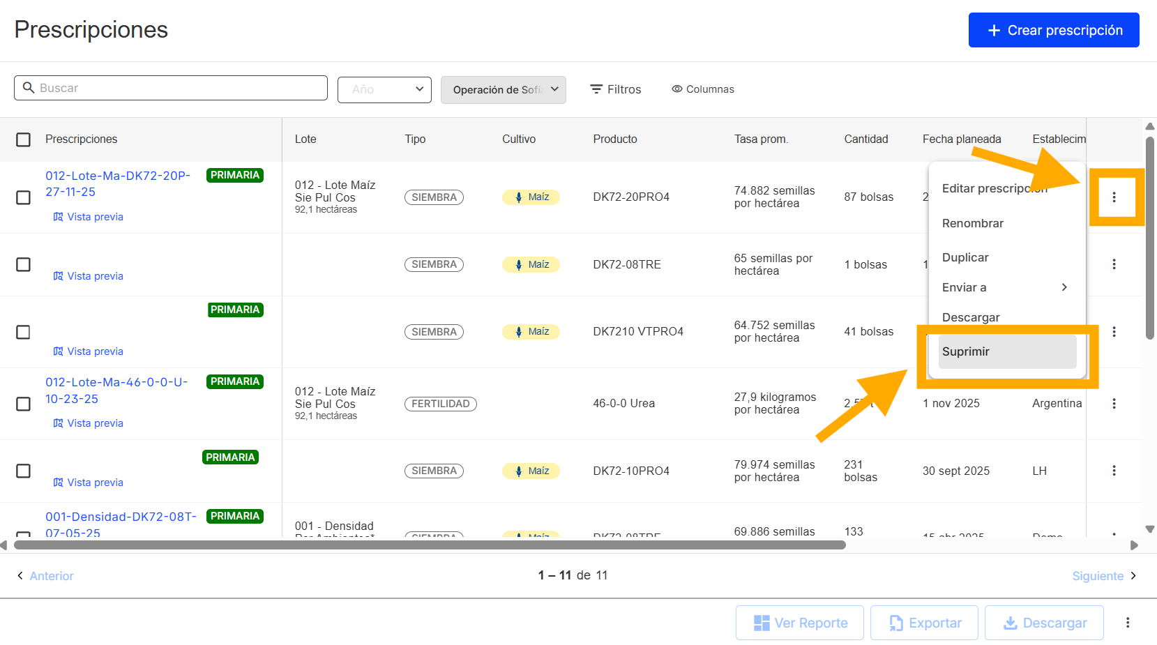
Task: Select Suprimir in context menu
Action: [1006, 351]
